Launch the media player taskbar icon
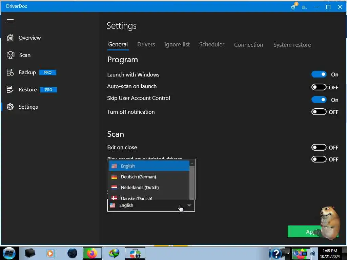Viewport: 347px width, 260px height. click(x=50, y=253)
